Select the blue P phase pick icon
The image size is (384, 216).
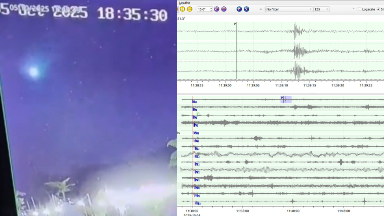click(x=239, y=9)
